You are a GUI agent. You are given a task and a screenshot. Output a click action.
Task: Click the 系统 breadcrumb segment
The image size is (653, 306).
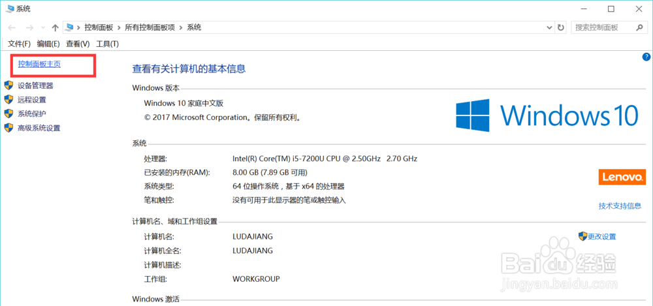194,27
